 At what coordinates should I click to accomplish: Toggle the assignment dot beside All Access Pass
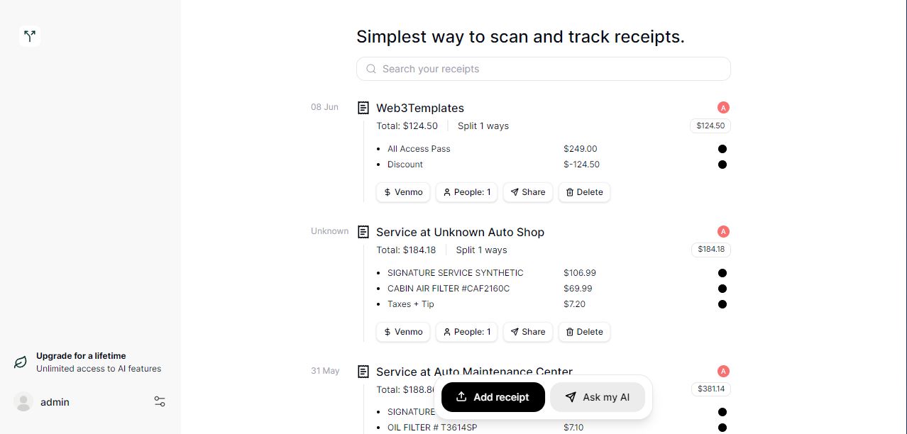(722, 149)
